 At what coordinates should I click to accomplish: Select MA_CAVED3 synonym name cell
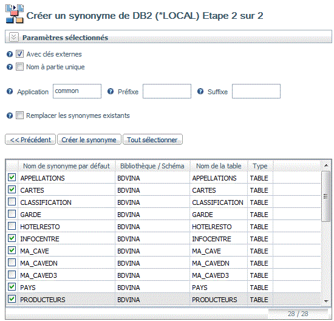(66, 275)
